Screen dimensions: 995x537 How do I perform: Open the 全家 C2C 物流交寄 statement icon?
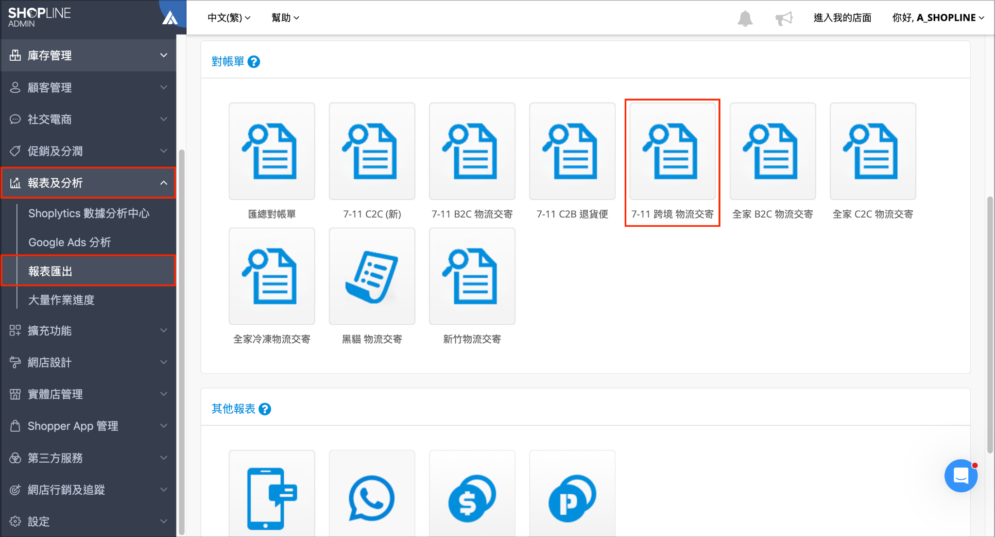click(x=873, y=151)
